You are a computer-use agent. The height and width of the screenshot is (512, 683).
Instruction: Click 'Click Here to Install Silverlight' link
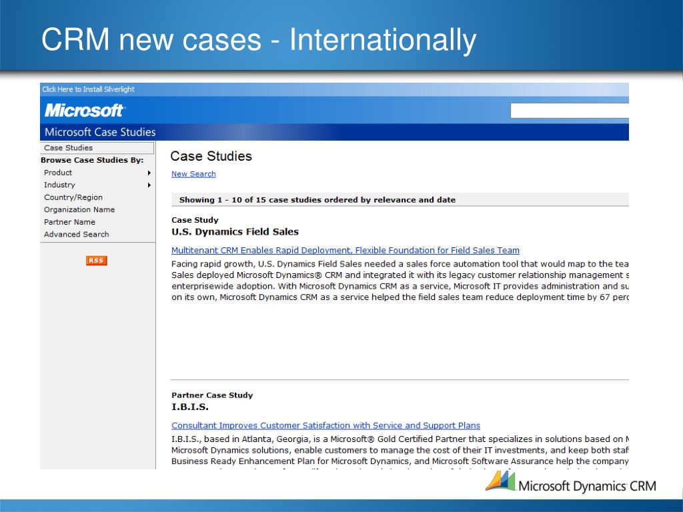(89, 89)
